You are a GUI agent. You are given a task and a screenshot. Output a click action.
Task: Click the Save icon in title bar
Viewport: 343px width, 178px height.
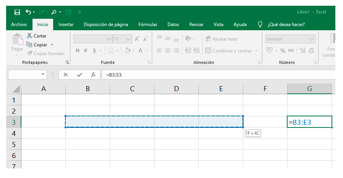[x=17, y=12]
